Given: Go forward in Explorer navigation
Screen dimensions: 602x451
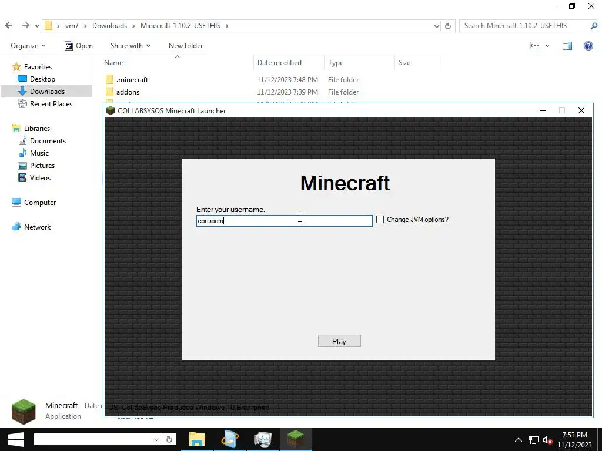Looking at the screenshot, I should click(26, 25).
